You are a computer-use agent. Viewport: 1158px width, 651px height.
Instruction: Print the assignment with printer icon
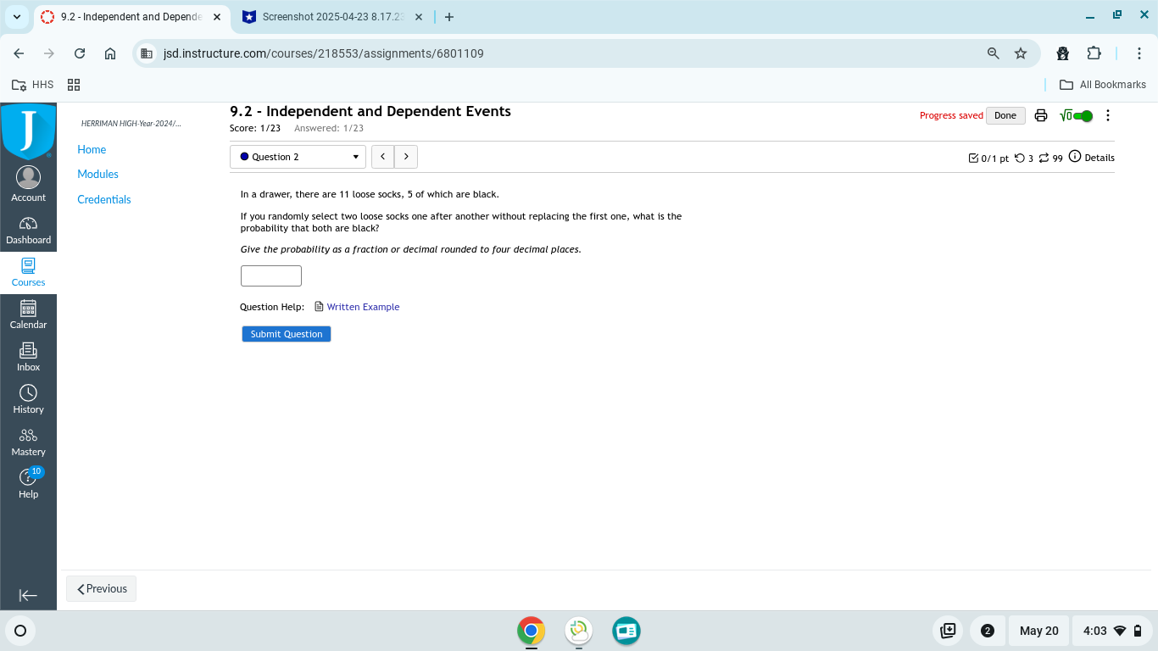pos(1041,116)
